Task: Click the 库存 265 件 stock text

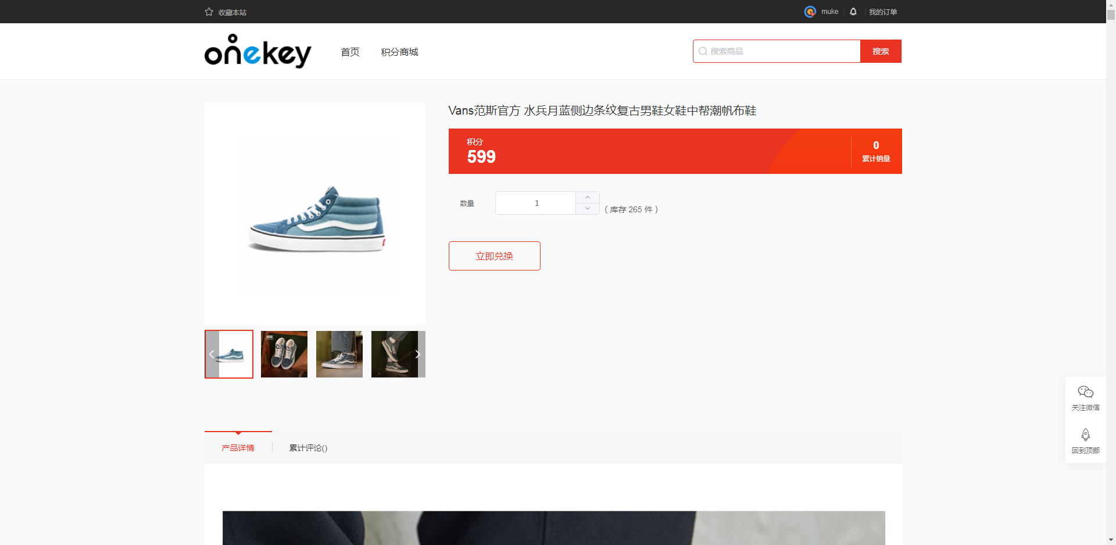Action: point(631,209)
